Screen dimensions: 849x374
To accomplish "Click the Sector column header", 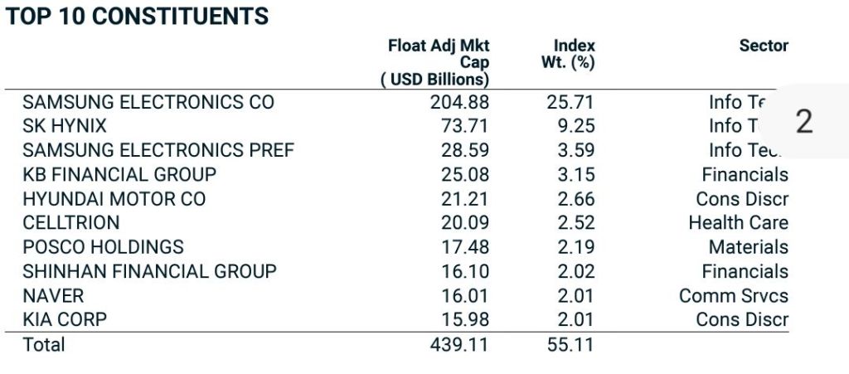I will 763,46.
